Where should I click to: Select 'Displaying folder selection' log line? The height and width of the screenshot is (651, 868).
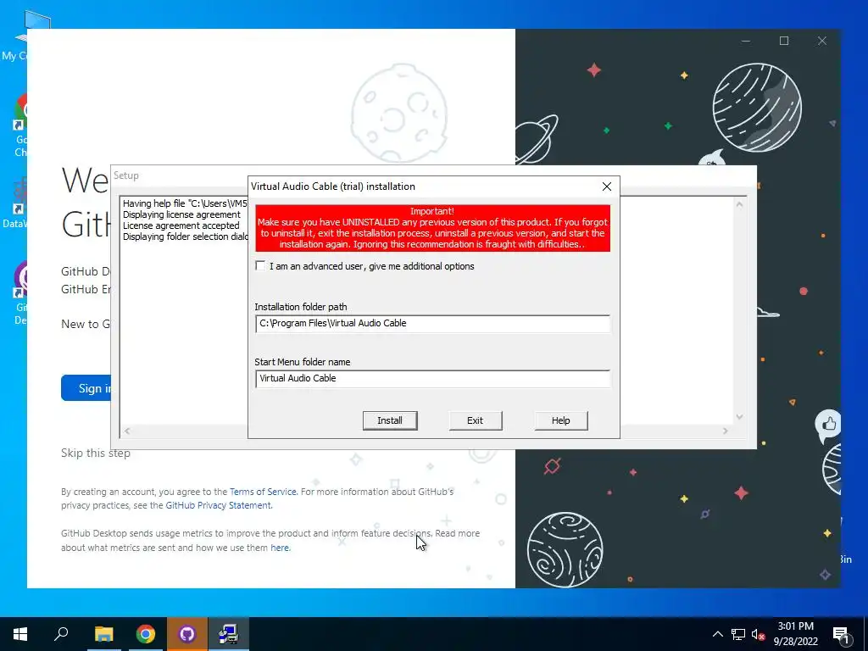tap(186, 236)
